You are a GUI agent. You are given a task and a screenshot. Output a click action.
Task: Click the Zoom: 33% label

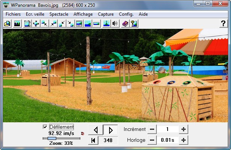[x=61, y=143]
